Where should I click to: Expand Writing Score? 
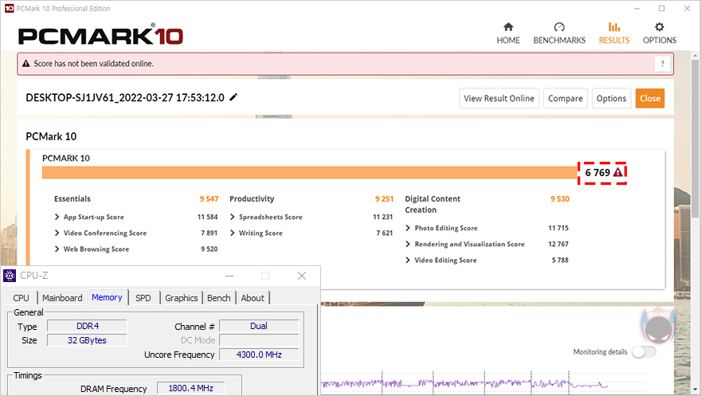click(x=233, y=233)
